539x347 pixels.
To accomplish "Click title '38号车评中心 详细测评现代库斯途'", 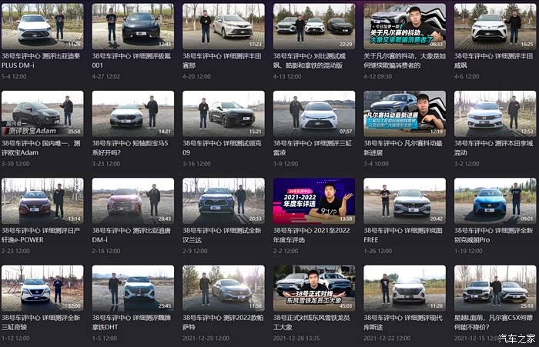I will (x=403, y=322).
